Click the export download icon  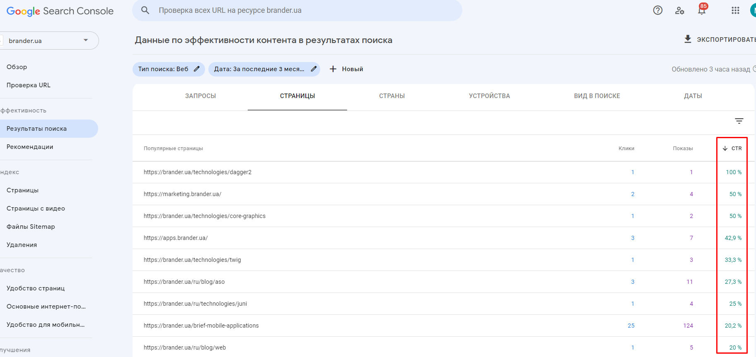point(688,39)
